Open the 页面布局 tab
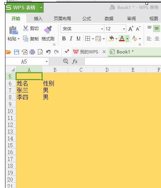Image resolution: width=161 pixels, height=188 pixels. (x=62, y=19)
